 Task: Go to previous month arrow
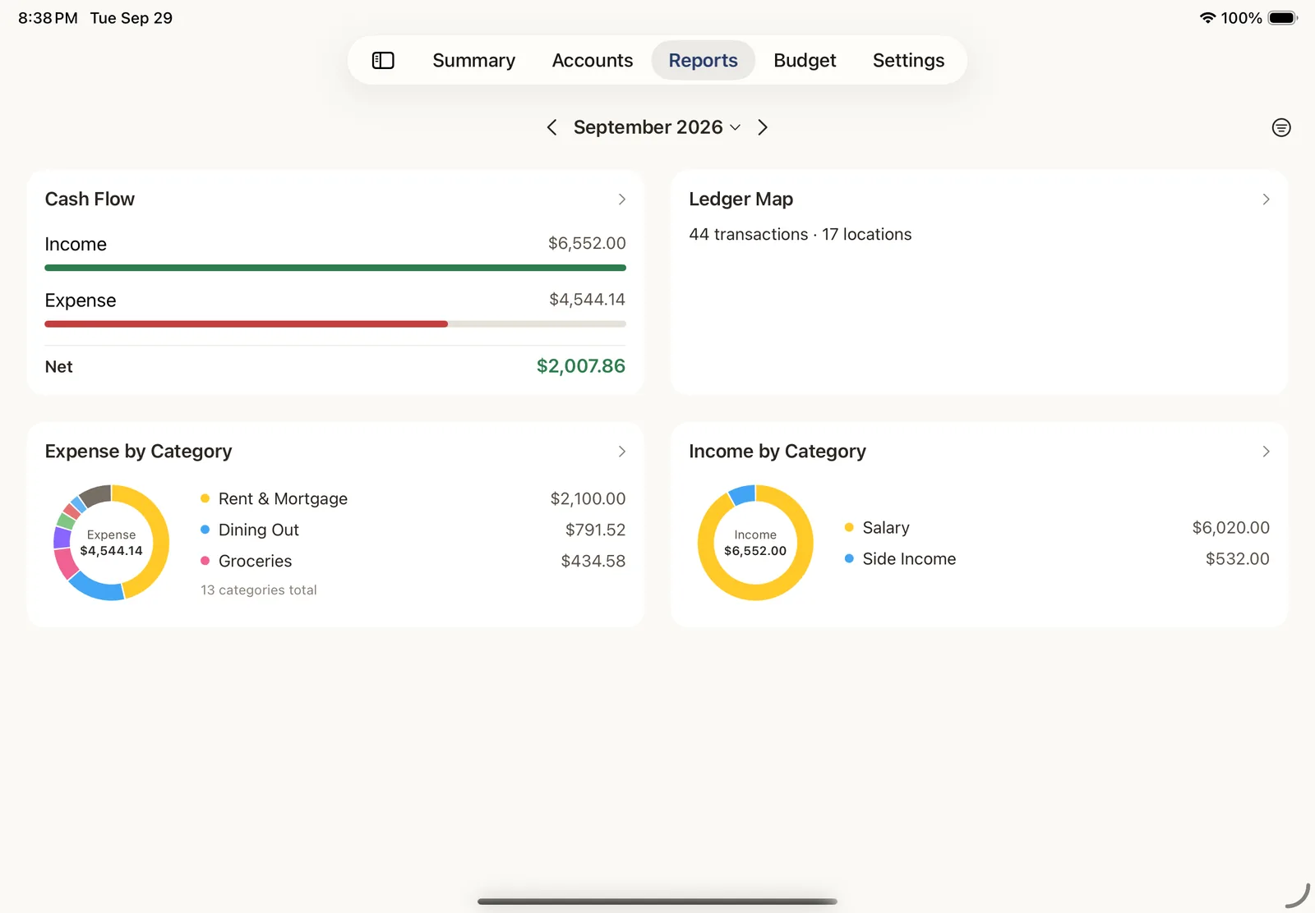tap(551, 127)
